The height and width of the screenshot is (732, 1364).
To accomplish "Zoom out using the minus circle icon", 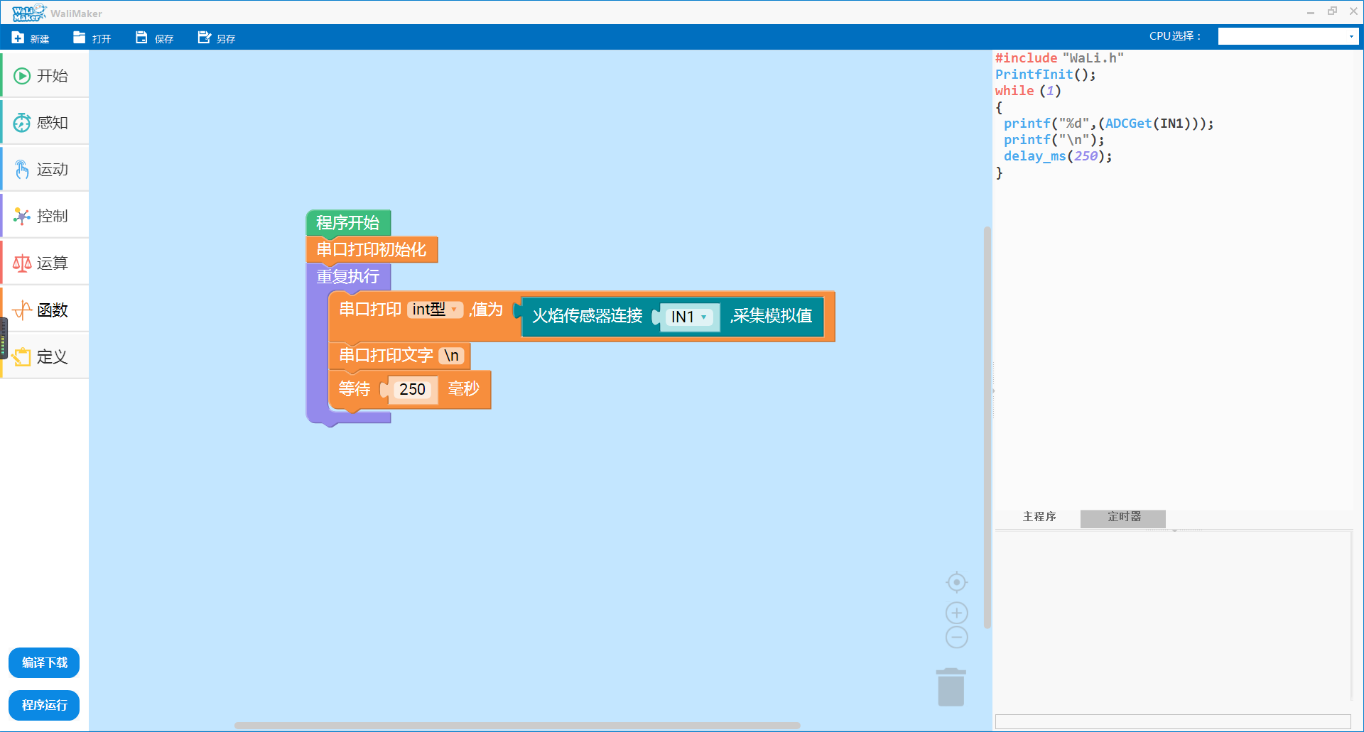I will click(956, 638).
